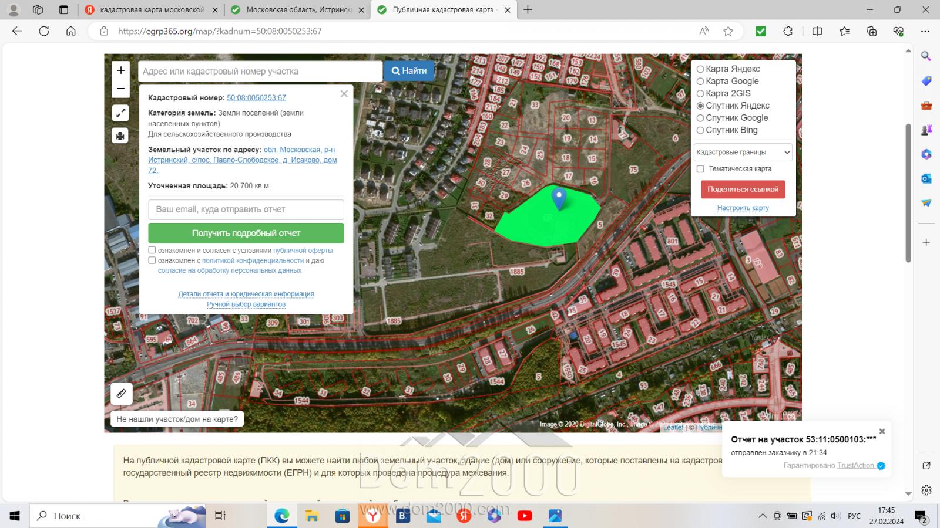Open YouTube from taskbar
This screenshot has width=940, height=528.
tap(525, 516)
